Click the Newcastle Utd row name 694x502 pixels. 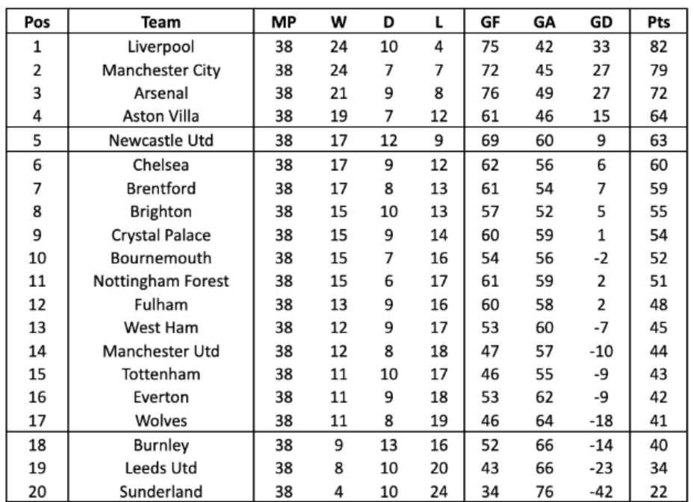(160, 141)
